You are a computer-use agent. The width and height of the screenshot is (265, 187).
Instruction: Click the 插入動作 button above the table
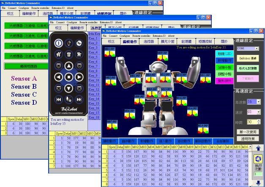click(165, 141)
